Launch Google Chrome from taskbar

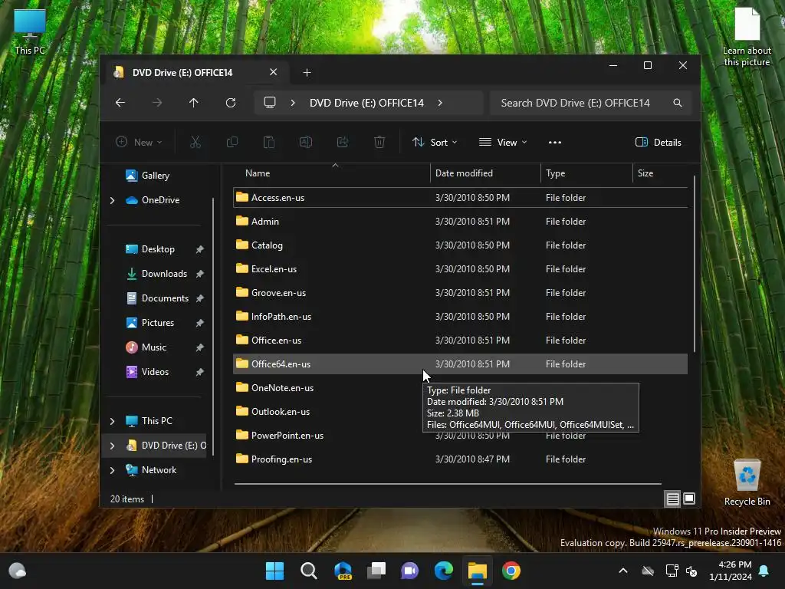click(x=511, y=571)
